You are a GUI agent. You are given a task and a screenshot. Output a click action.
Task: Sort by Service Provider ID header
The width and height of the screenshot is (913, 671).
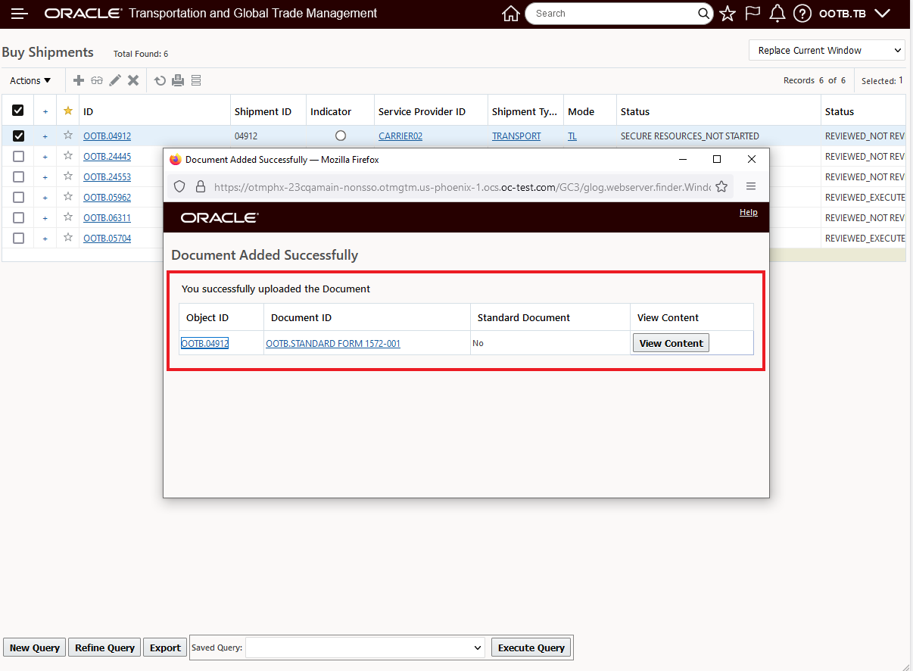click(x=422, y=111)
